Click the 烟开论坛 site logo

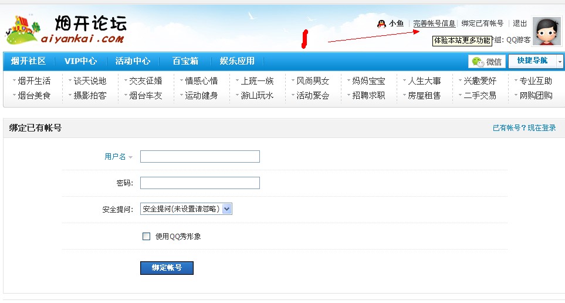[66, 29]
